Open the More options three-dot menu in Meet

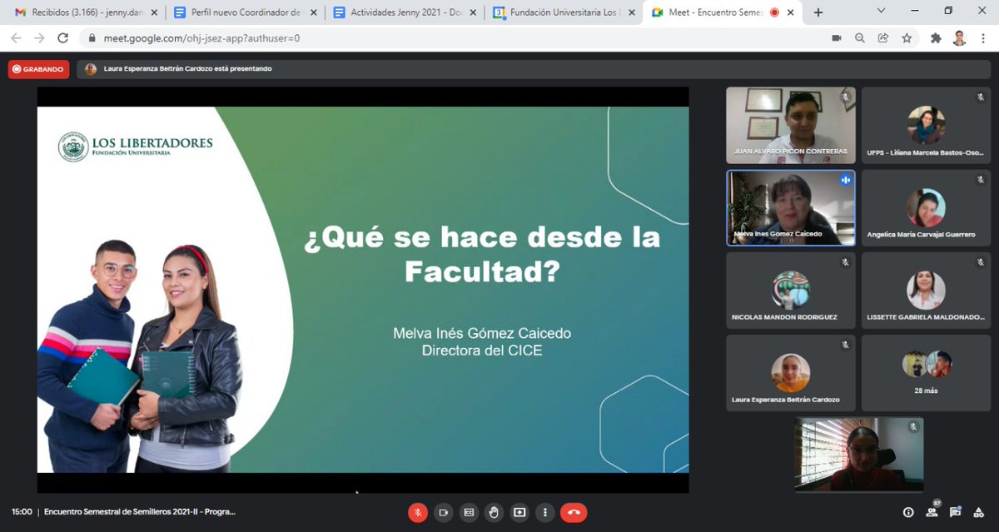[x=545, y=512]
